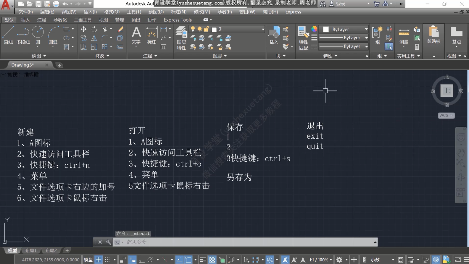Switch to the Express Tools ribbon tab
This screenshot has height=264, width=469.
point(178,20)
